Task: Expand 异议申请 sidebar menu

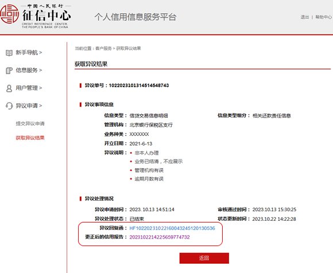Action: (29, 106)
